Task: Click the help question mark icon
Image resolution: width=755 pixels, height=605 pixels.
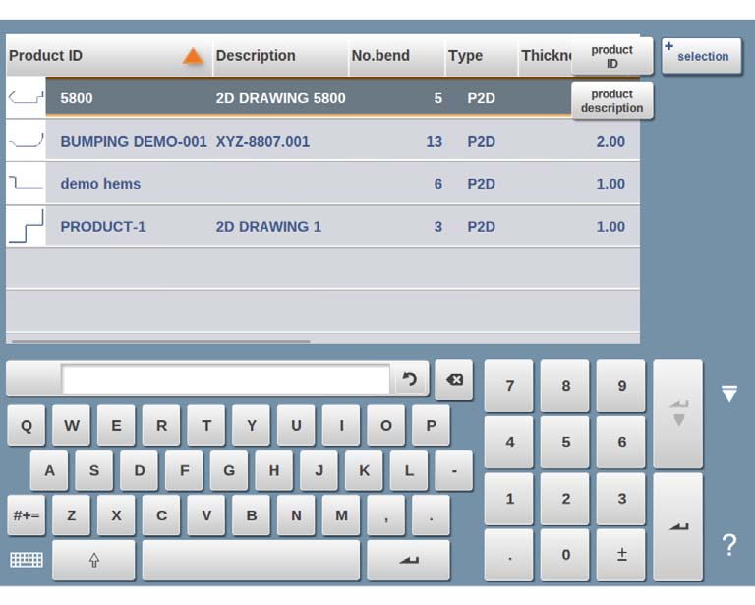Action: coord(729,545)
